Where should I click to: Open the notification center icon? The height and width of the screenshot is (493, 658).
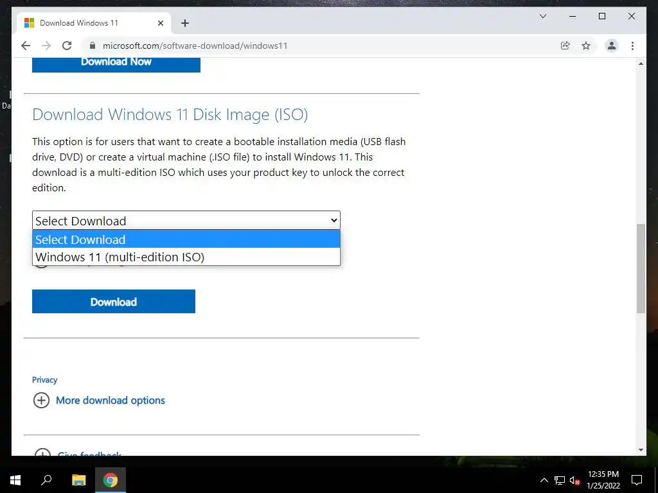(x=637, y=480)
